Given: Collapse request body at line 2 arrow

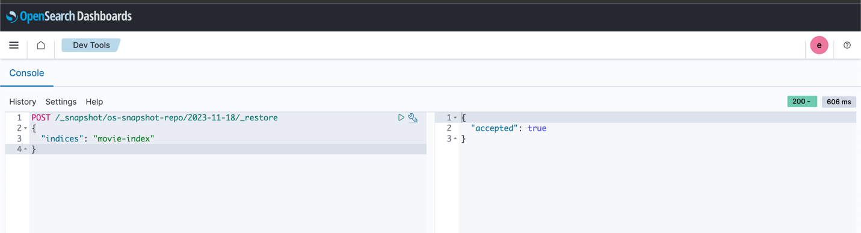Looking at the screenshot, I should [25, 128].
